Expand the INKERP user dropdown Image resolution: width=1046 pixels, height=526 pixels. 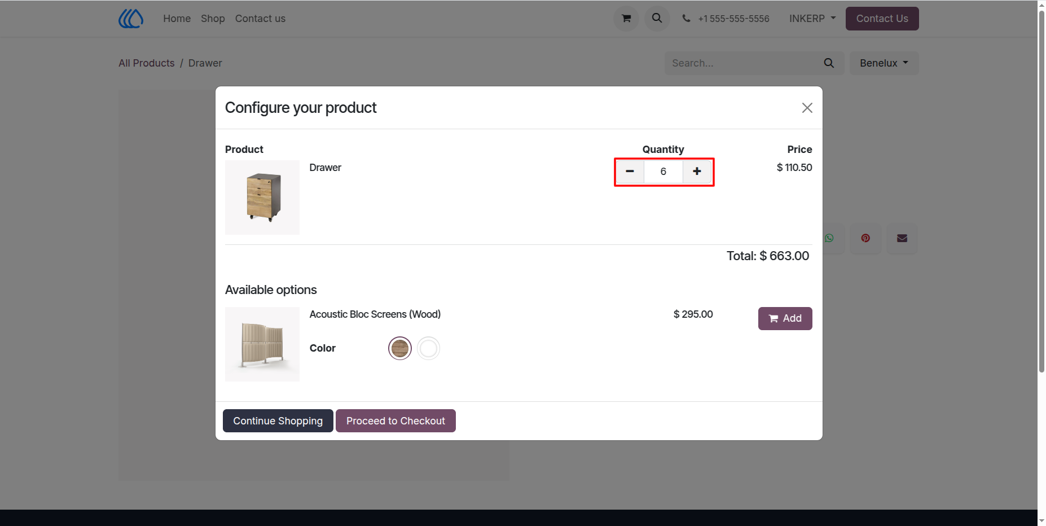[812, 19]
